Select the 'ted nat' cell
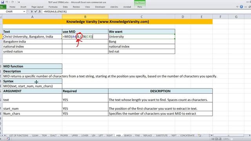The height and width of the screenshot is (141, 251). (x=142, y=51)
